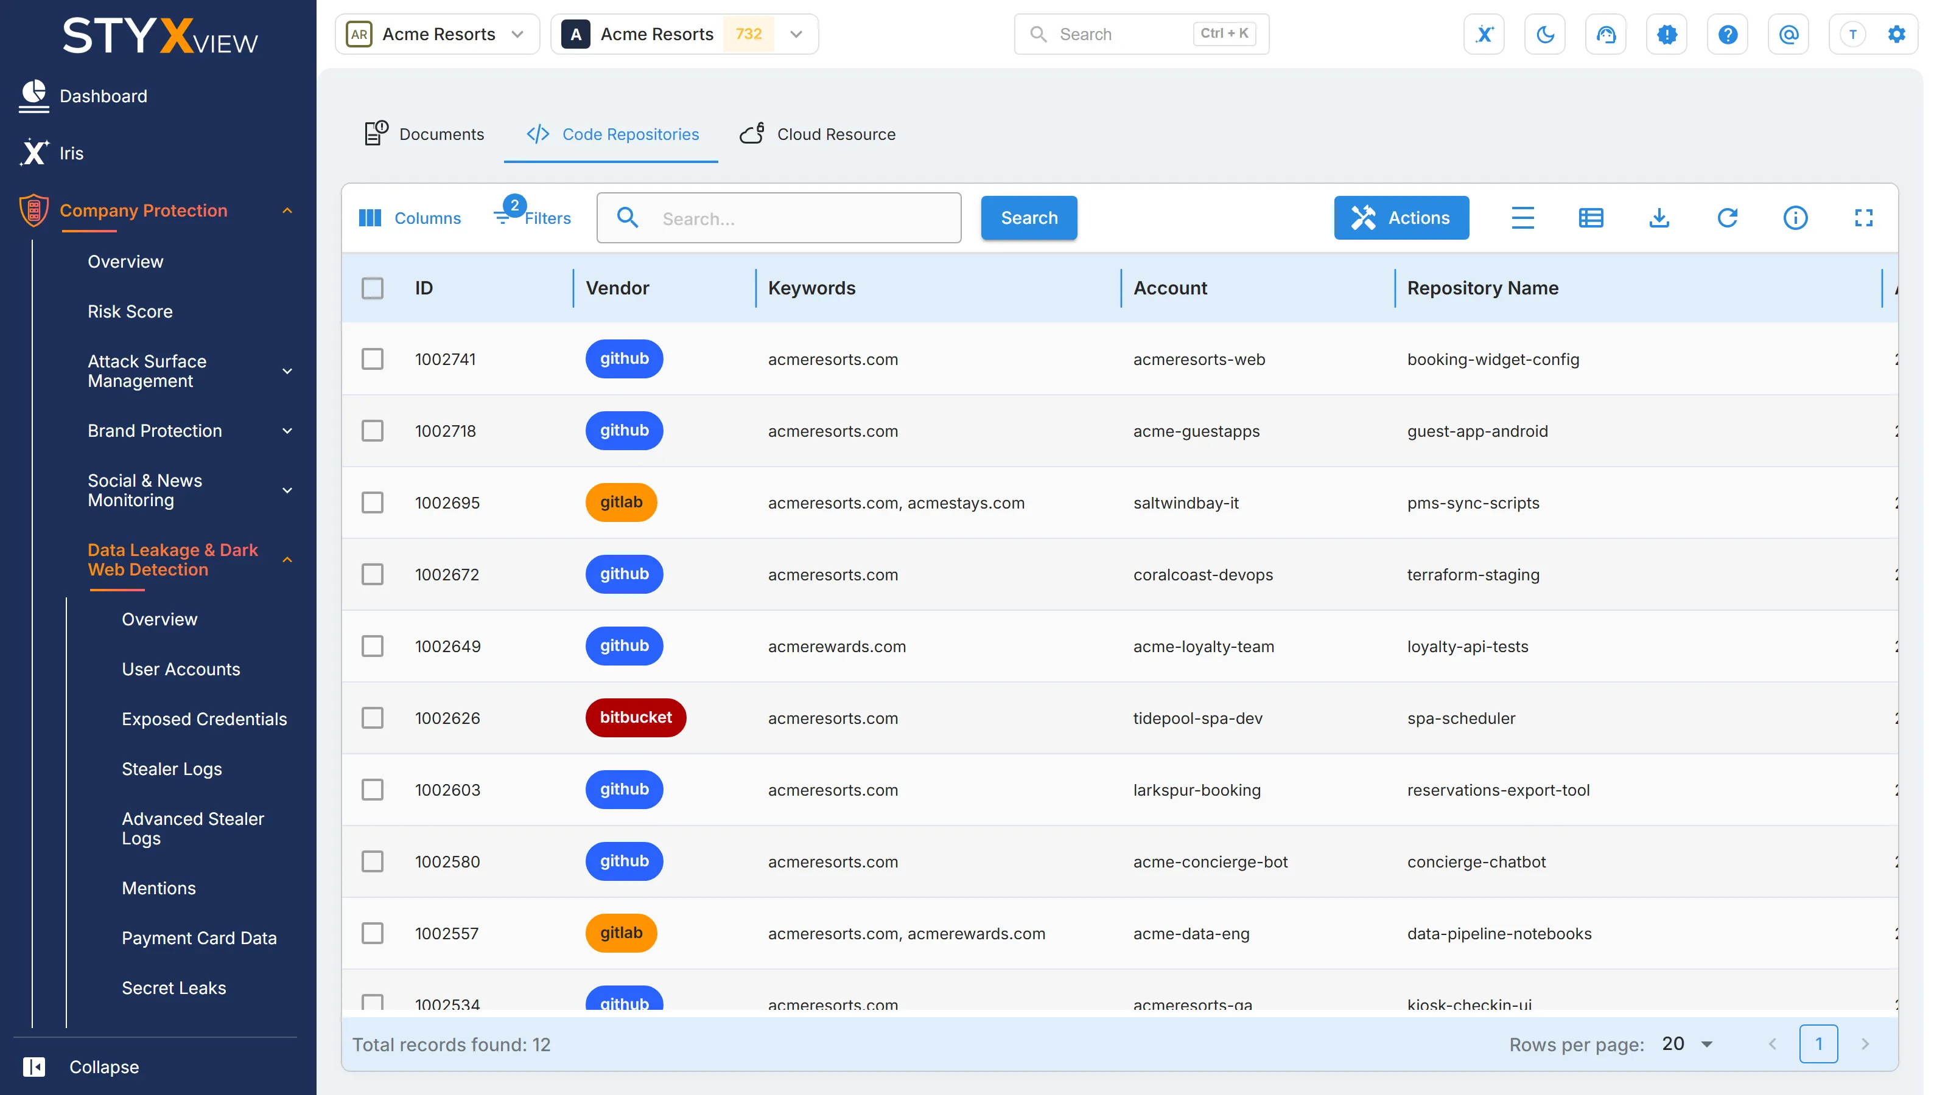
Task: Check row 1002695 checkbox
Action: [372, 502]
